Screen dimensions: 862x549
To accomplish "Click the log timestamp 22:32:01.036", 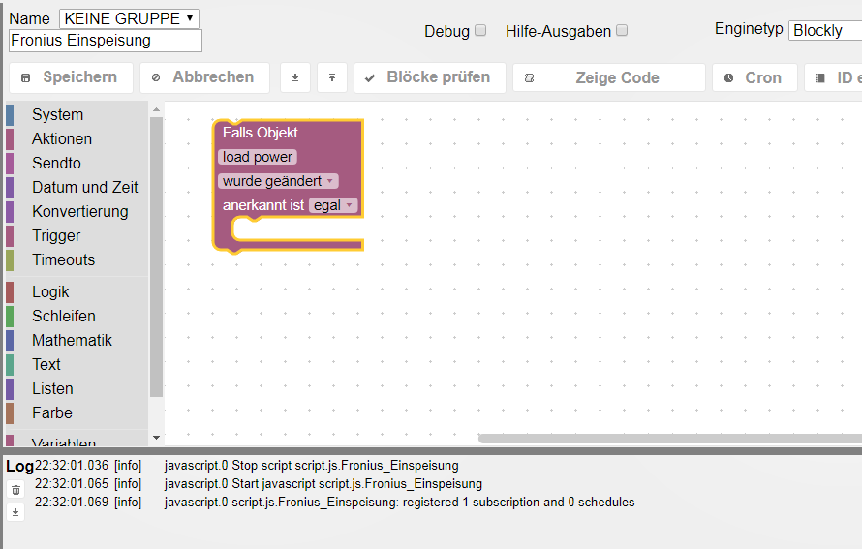I will (x=72, y=466).
